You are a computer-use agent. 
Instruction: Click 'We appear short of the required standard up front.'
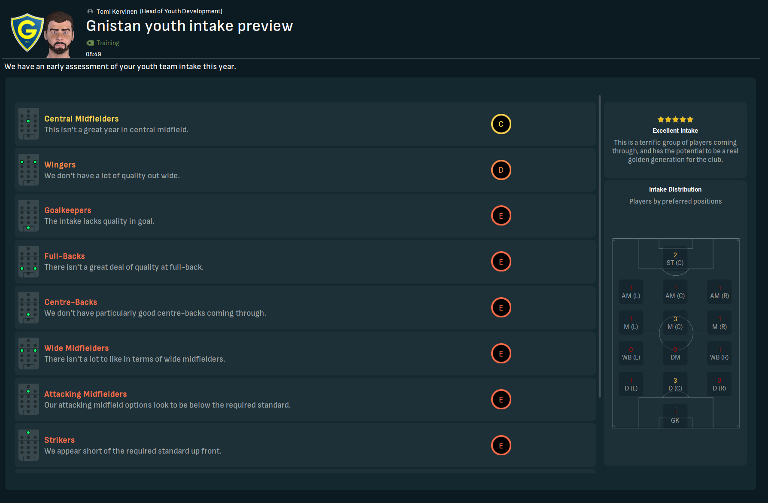tap(133, 451)
